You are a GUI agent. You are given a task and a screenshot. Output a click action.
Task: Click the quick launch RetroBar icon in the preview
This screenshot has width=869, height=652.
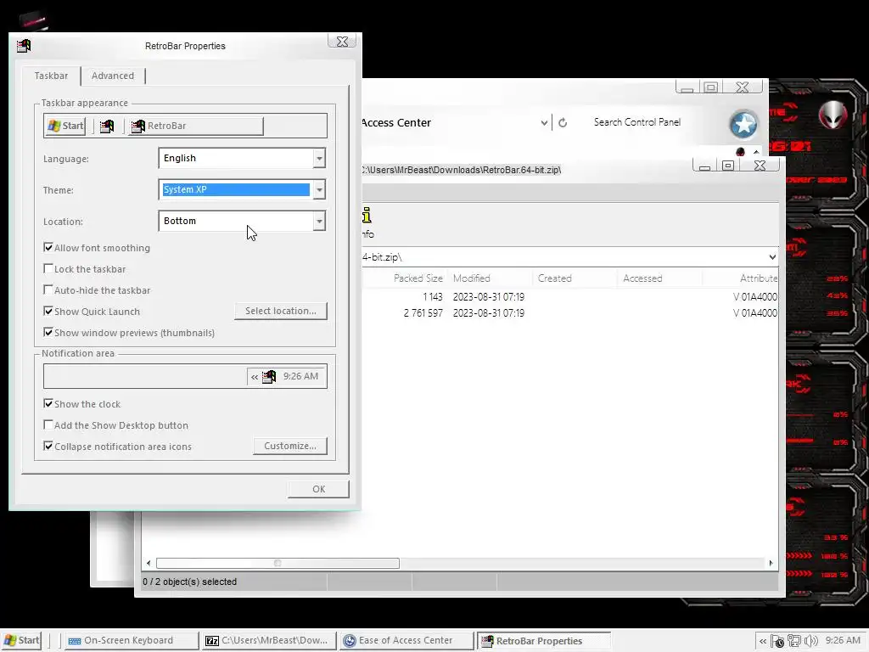(x=106, y=126)
